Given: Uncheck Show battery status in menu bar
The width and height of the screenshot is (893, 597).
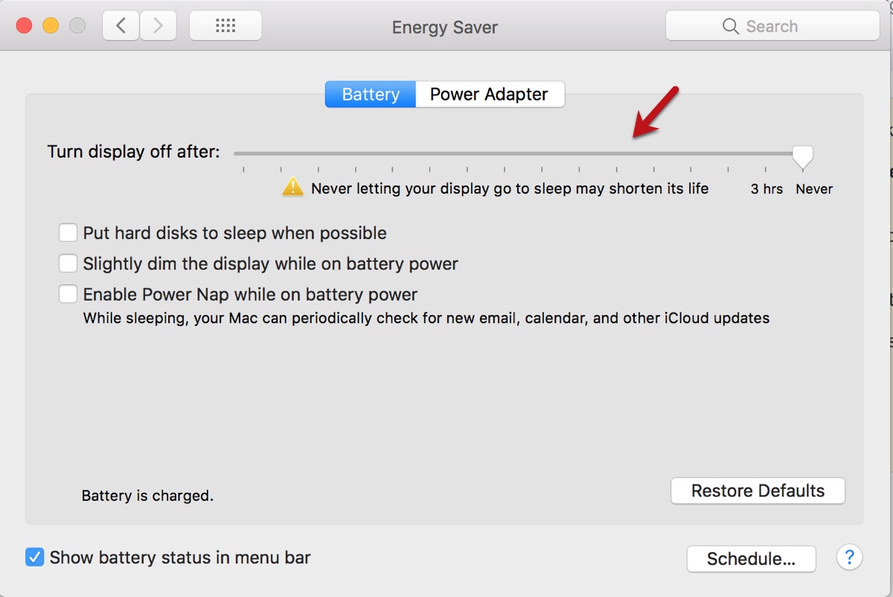Looking at the screenshot, I should click(35, 557).
